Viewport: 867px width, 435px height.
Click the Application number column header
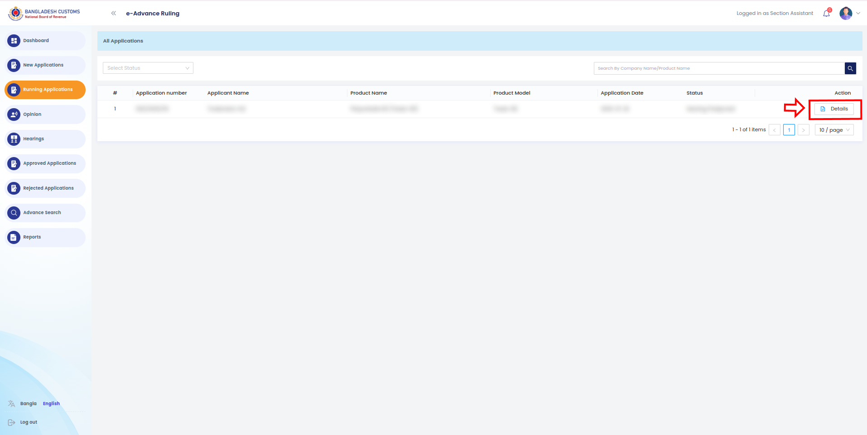(x=161, y=93)
